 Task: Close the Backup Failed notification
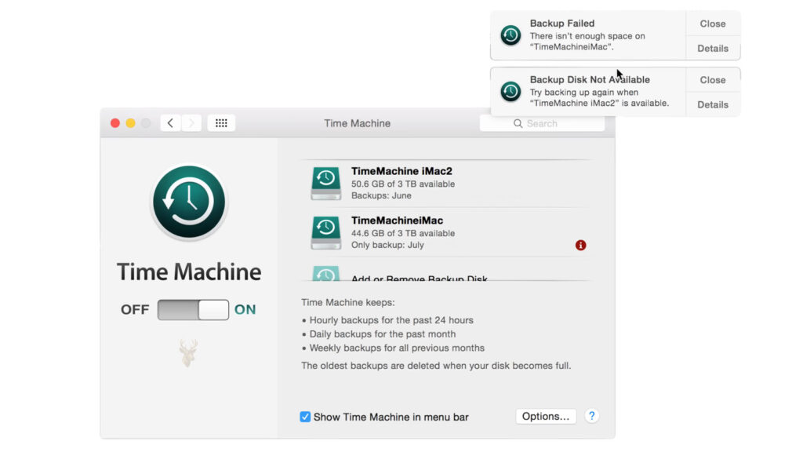pos(713,24)
